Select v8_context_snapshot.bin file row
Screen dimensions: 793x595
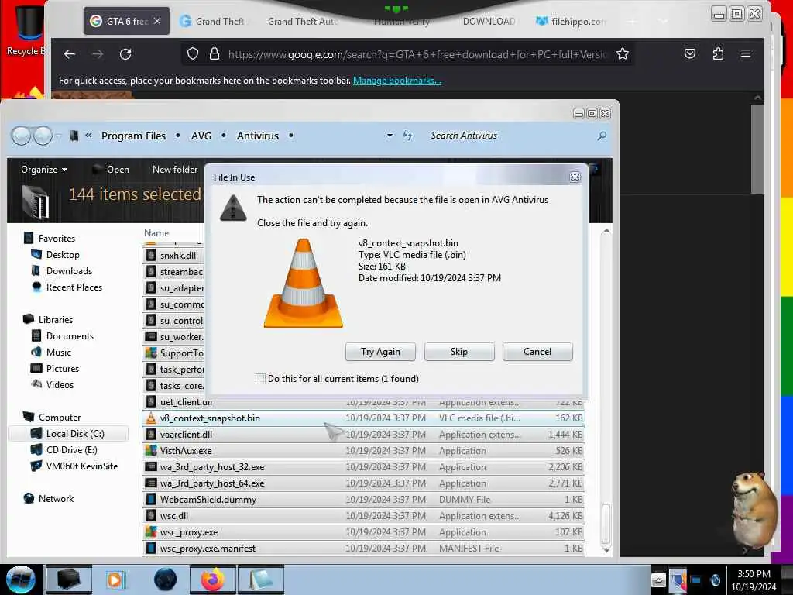(x=364, y=418)
